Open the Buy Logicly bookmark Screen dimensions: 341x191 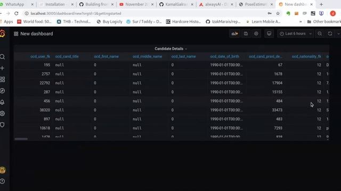[x=110, y=22]
